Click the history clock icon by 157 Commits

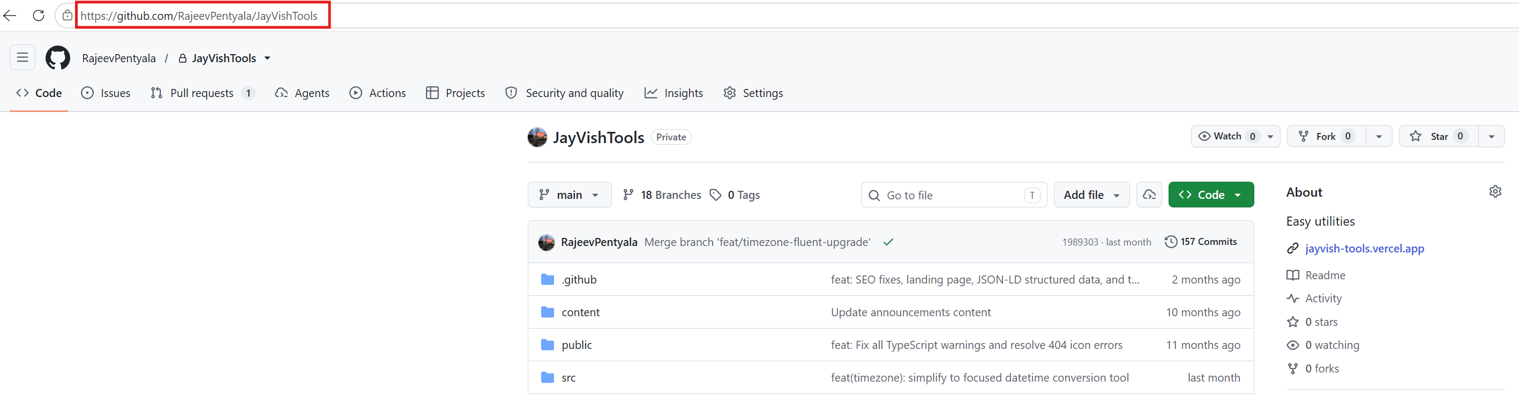(x=1171, y=242)
